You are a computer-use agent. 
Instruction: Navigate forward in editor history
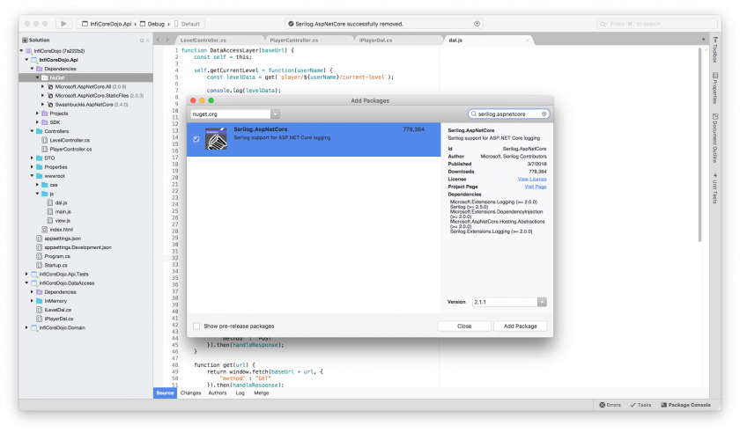pos(167,40)
